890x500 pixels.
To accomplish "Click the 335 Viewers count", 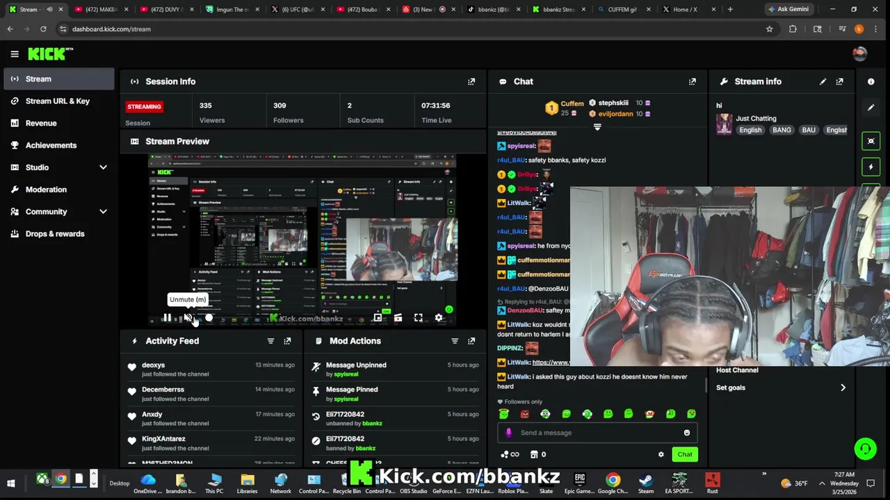I will (205, 106).
